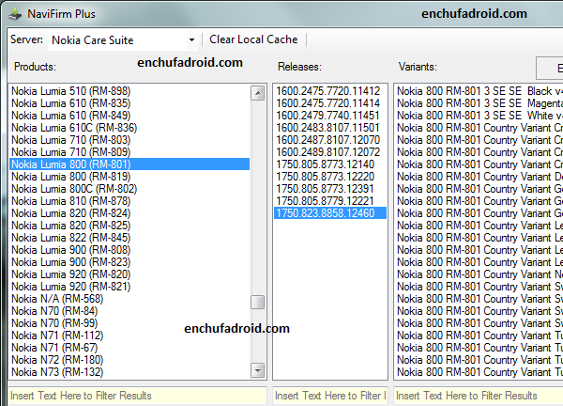This screenshot has height=406, width=563.
Task: Click Clear Local Cache button
Action: click(253, 39)
